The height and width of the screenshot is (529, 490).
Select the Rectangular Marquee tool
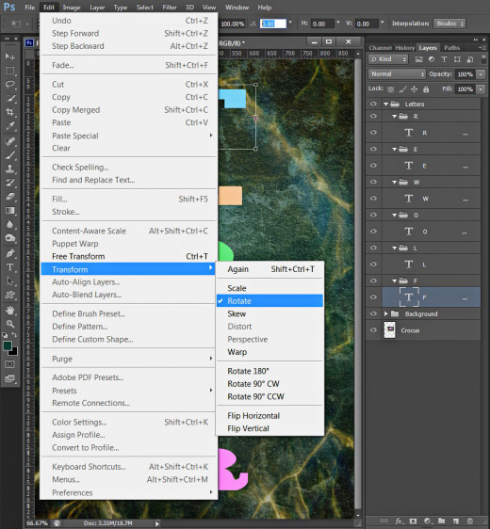coord(10,71)
